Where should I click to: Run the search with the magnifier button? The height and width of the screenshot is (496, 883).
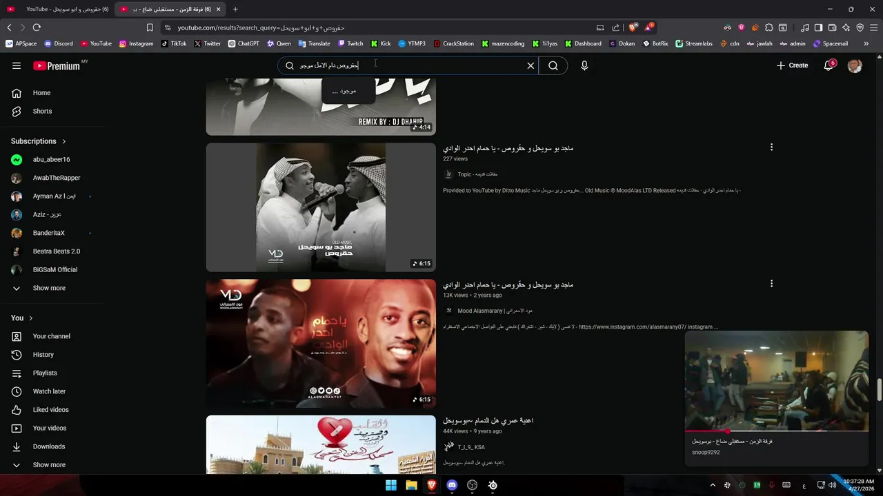coord(553,65)
